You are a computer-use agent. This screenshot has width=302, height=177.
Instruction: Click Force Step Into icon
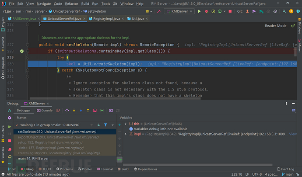click(81, 111)
